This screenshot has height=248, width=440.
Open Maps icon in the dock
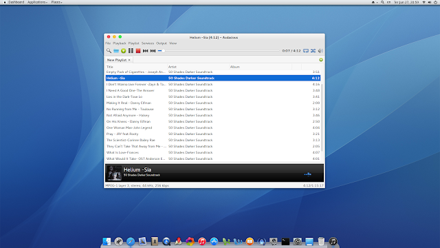(x=178, y=242)
